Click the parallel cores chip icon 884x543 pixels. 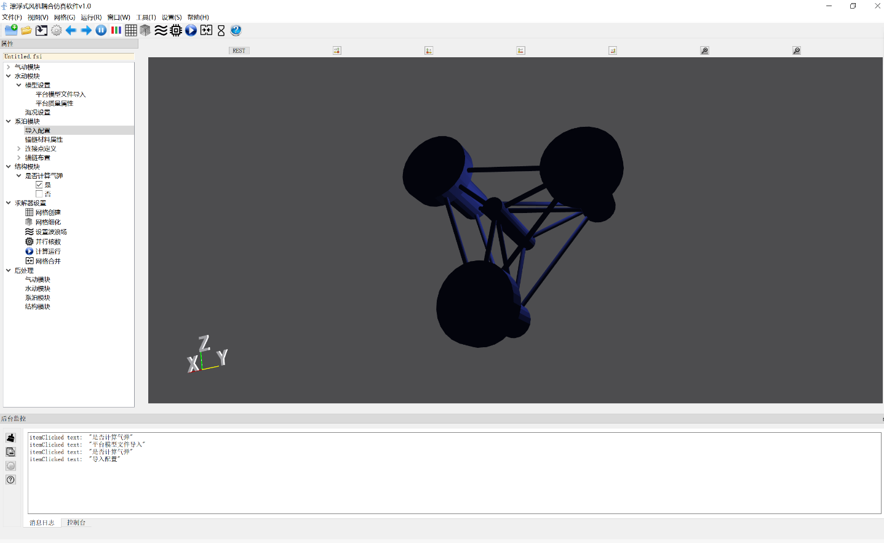click(x=176, y=30)
